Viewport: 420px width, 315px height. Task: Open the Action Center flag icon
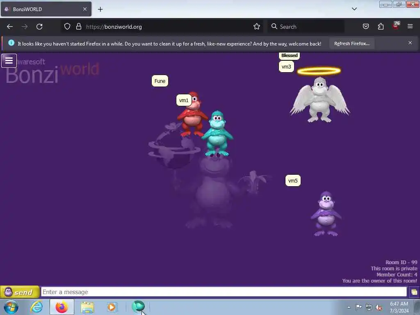pos(358,307)
